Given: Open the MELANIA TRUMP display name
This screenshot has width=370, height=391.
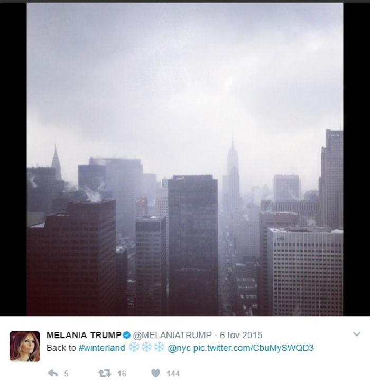Looking at the screenshot, I should (84, 335).
